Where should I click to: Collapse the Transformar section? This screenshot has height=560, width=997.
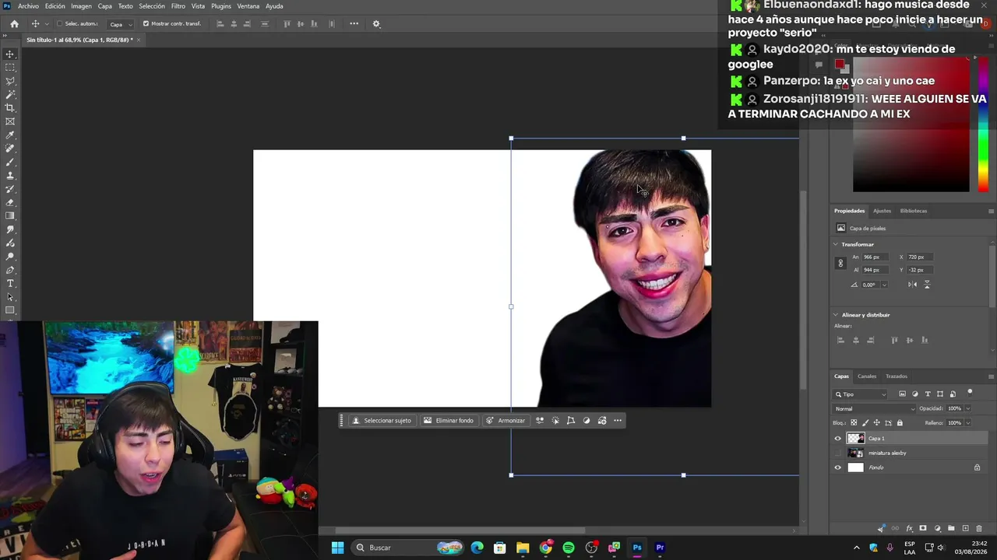[x=836, y=244]
